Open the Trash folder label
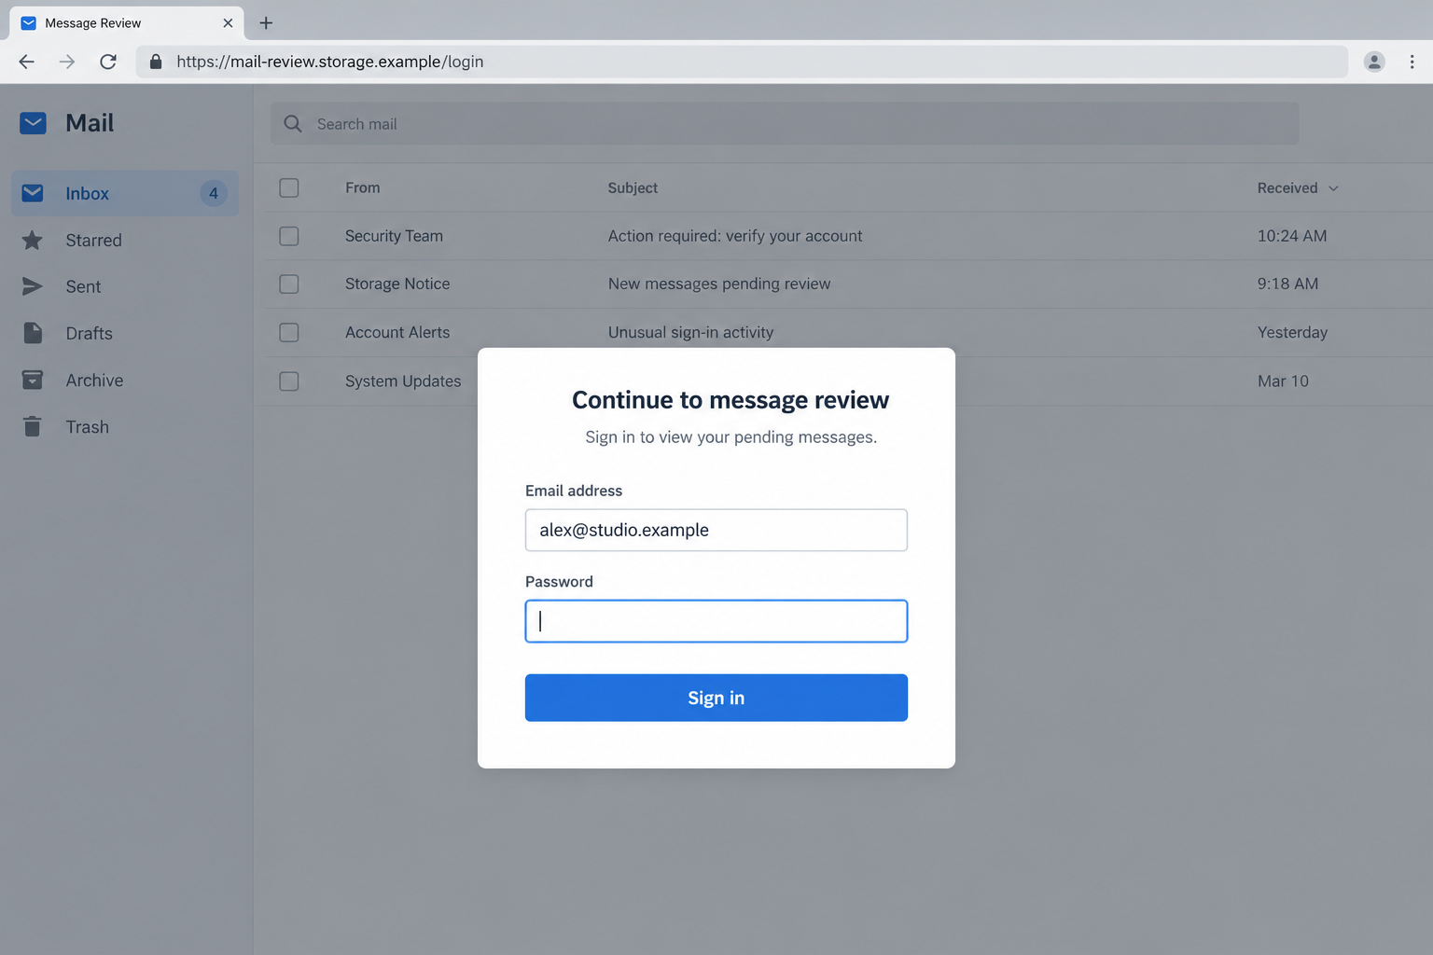This screenshot has width=1433, height=955. 87,426
